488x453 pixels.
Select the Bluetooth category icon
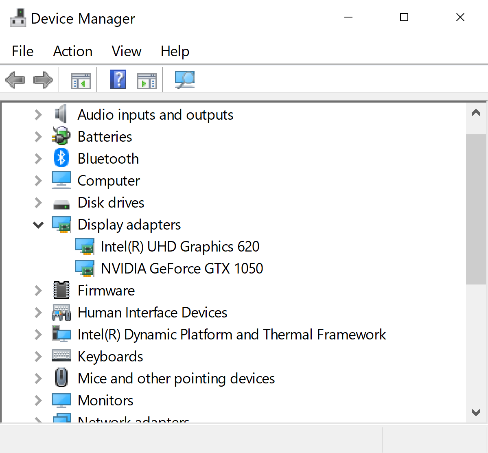click(x=61, y=158)
